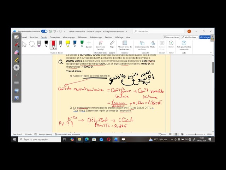
Task: Click Entrée manuscrite en forme
Action: (x=142, y=45)
